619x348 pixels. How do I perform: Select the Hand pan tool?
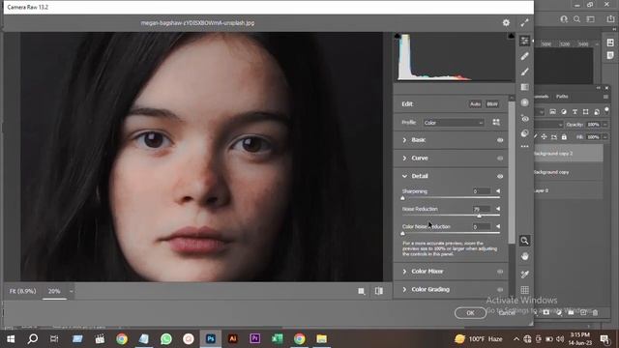click(524, 256)
